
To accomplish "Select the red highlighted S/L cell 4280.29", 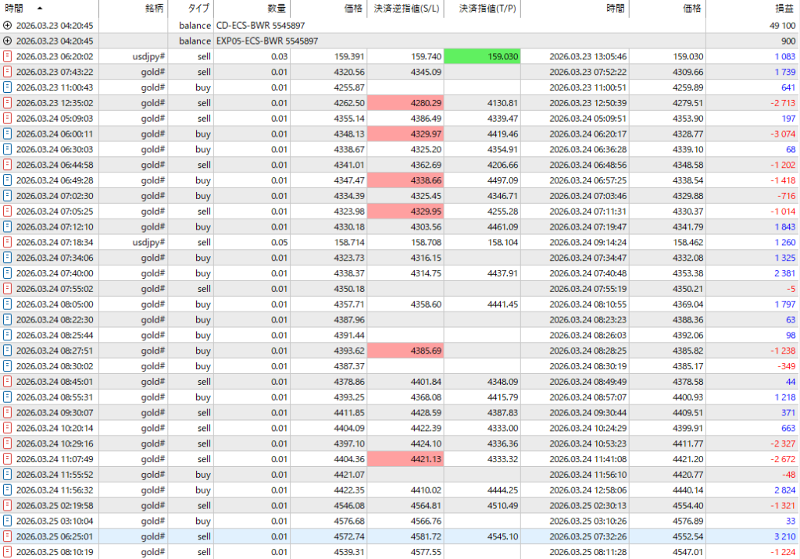I will click(x=405, y=103).
